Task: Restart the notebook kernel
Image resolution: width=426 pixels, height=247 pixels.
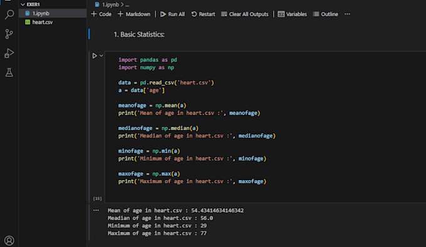Action: (203, 14)
